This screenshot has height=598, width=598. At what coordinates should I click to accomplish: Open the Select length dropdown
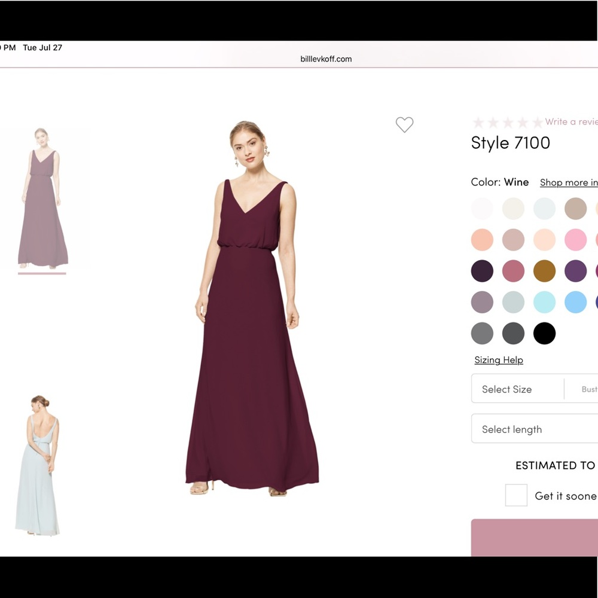coord(512,429)
